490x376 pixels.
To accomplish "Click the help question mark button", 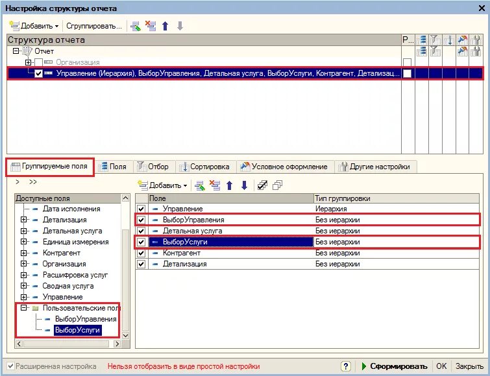I will (346, 366).
